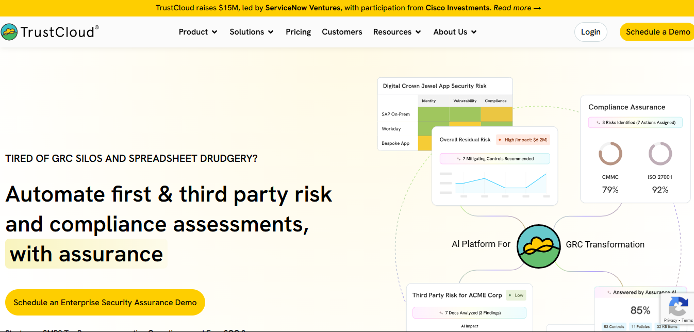Viewport: 694px width, 332px height.
Task: Click the reCAPTCHA Terms link
Action: pyautogui.click(x=687, y=320)
